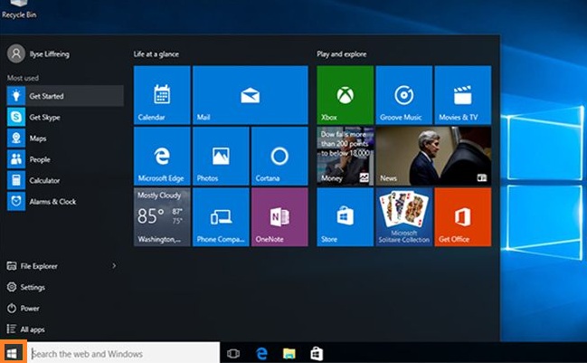Open the Money news tile
The width and height of the screenshot is (587, 363).
(x=345, y=156)
